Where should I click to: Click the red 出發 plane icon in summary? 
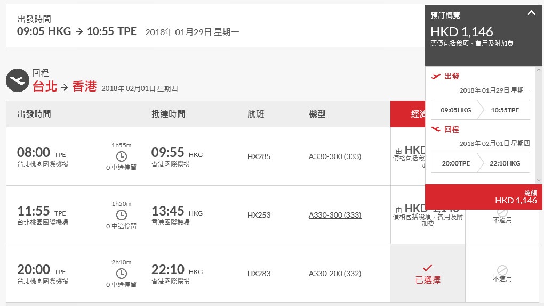click(436, 76)
